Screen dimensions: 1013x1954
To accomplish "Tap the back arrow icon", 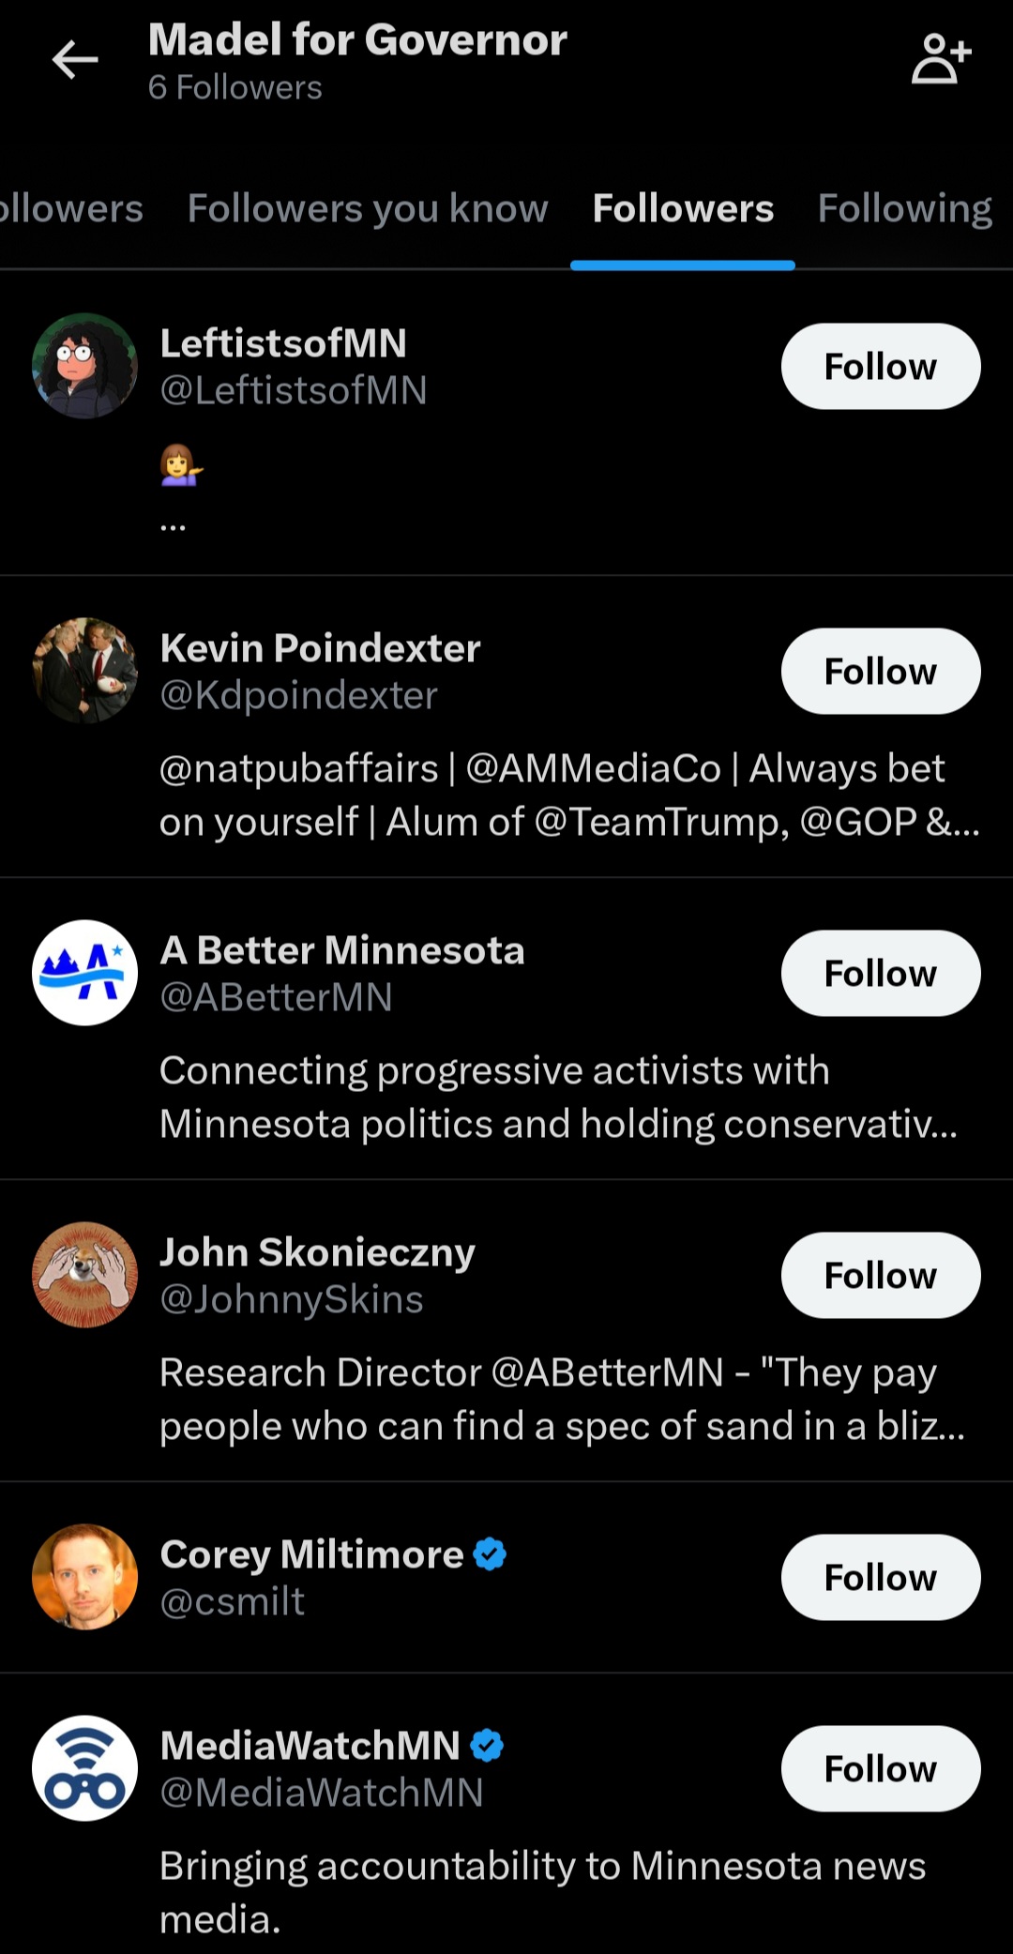I will [x=75, y=60].
